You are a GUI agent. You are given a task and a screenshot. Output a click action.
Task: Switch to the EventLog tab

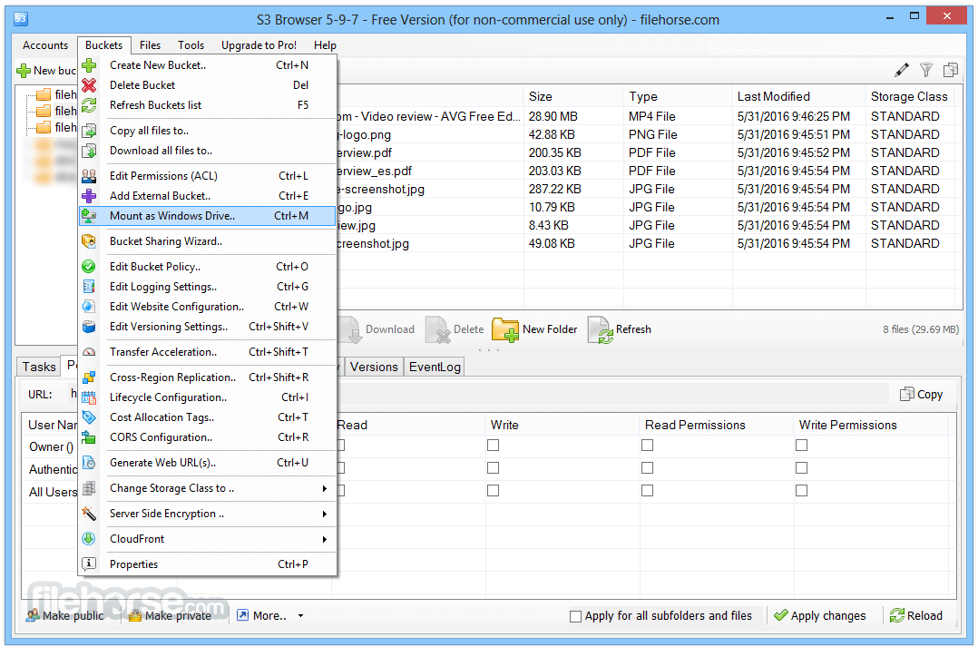(x=435, y=367)
